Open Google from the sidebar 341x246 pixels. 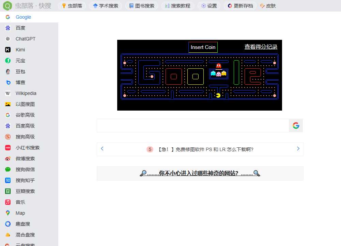(23, 17)
